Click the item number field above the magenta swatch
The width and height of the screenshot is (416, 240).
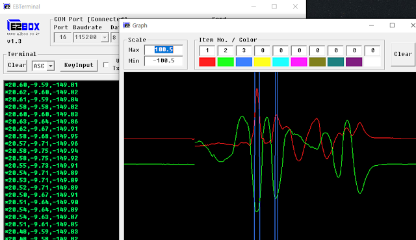(299, 51)
